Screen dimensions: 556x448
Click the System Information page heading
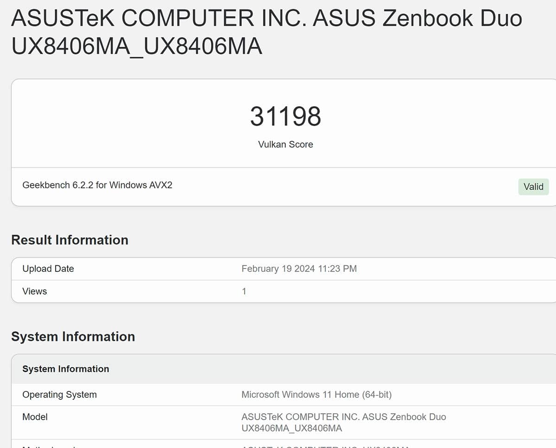tap(73, 337)
